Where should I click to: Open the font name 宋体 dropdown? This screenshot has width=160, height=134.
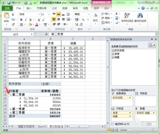(39, 14)
